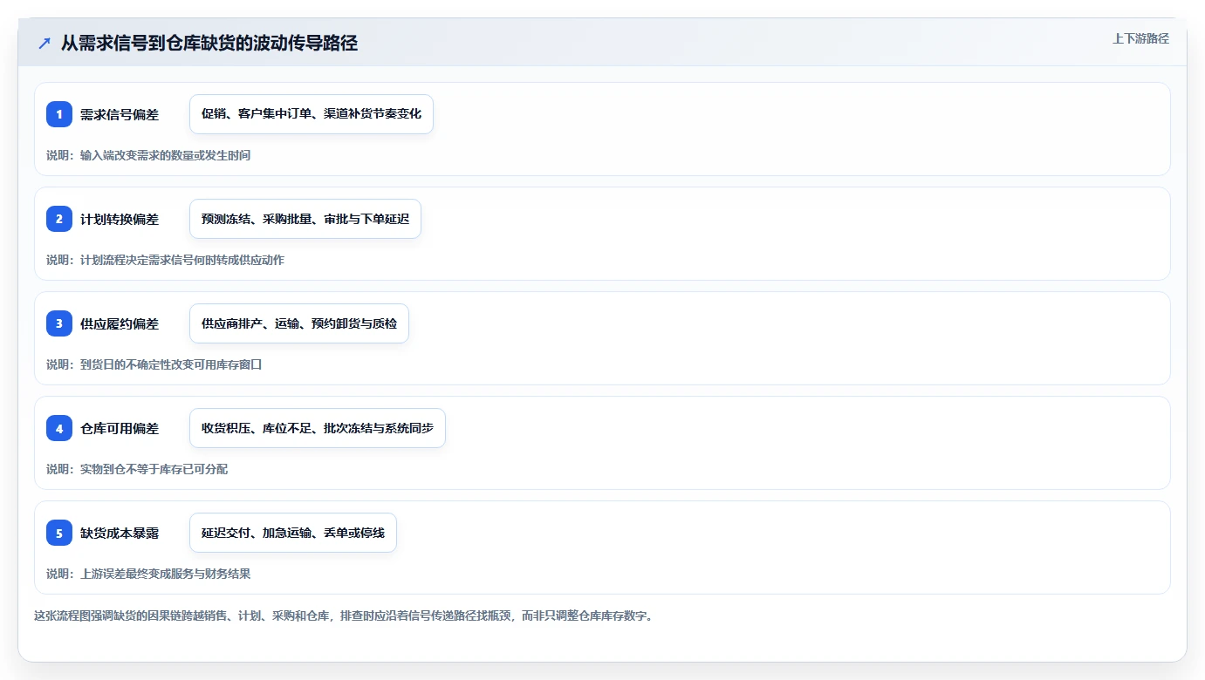This screenshot has width=1205, height=680.
Task: Click the step title 仓库可用偏差
Action: click(120, 428)
